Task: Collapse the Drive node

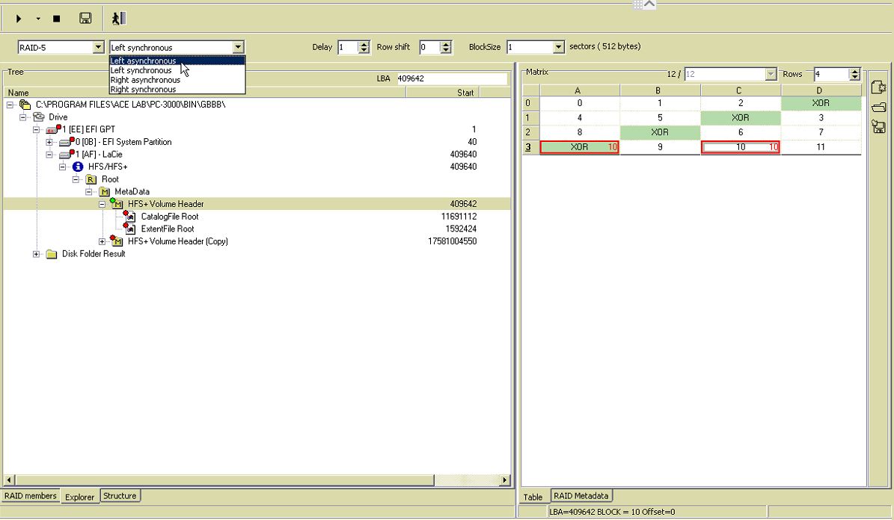Action: tap(22, 117)
